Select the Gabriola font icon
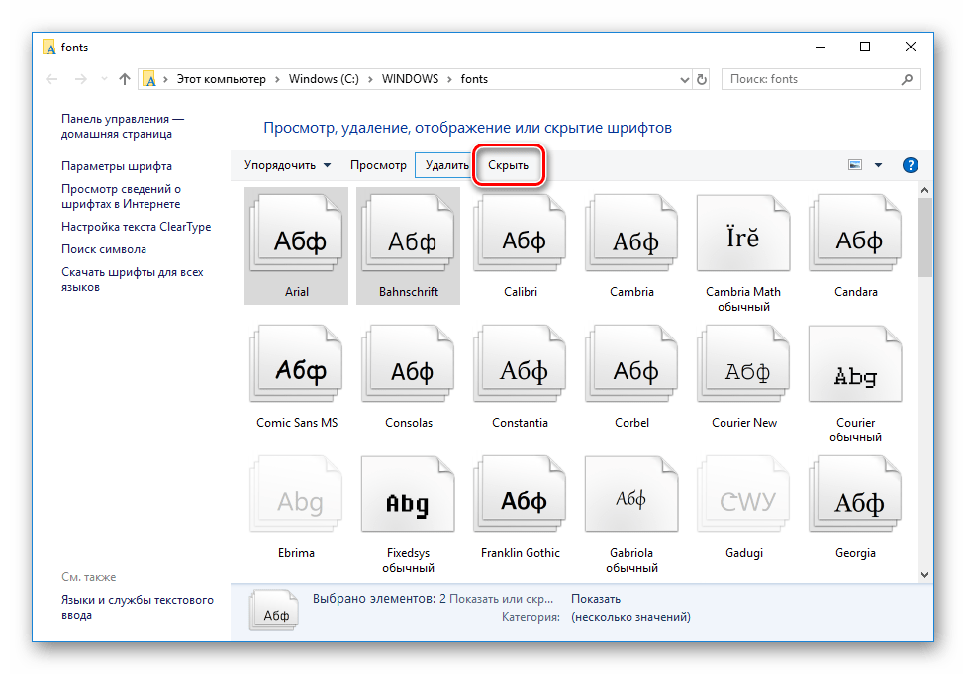The width and height of the screenshot is (966, 674). 631,503
